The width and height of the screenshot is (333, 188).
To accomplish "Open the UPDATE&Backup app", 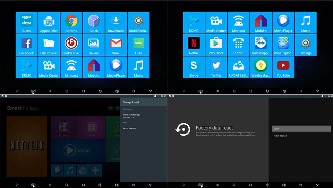I will [x=239, y=68].
